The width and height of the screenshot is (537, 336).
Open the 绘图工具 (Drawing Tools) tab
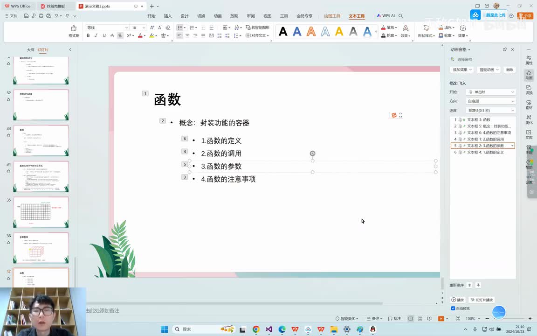[332, 16]
